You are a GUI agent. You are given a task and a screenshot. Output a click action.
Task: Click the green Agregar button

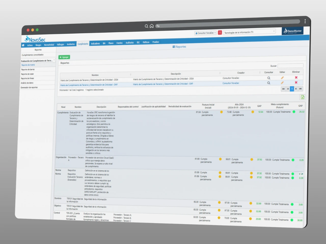64,57
